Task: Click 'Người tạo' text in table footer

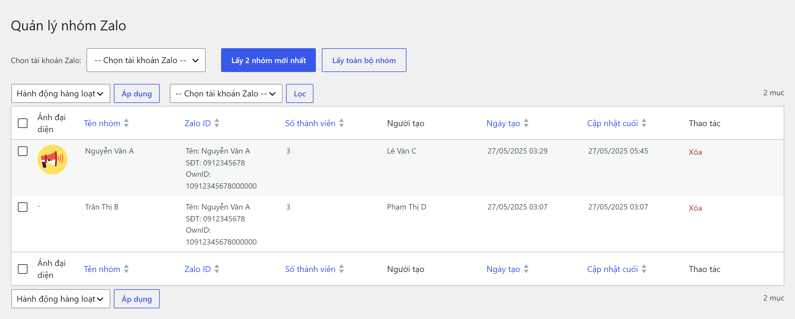Action: pos(406,269)
